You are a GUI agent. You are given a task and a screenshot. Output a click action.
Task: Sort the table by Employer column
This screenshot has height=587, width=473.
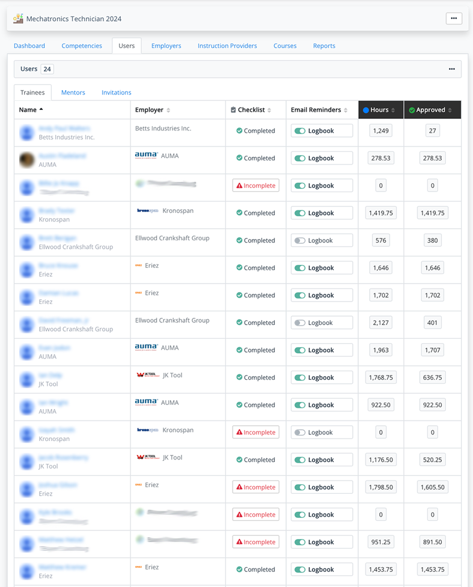click(168, 110)
